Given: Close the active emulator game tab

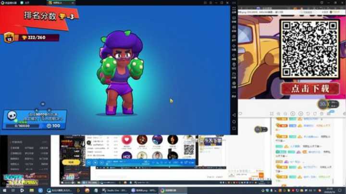Looking at the screenshot, I should click(x=73, y=3).
